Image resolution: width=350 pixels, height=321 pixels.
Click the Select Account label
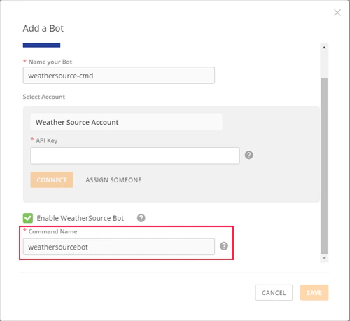pyautogui.click(x=44, y=97)
